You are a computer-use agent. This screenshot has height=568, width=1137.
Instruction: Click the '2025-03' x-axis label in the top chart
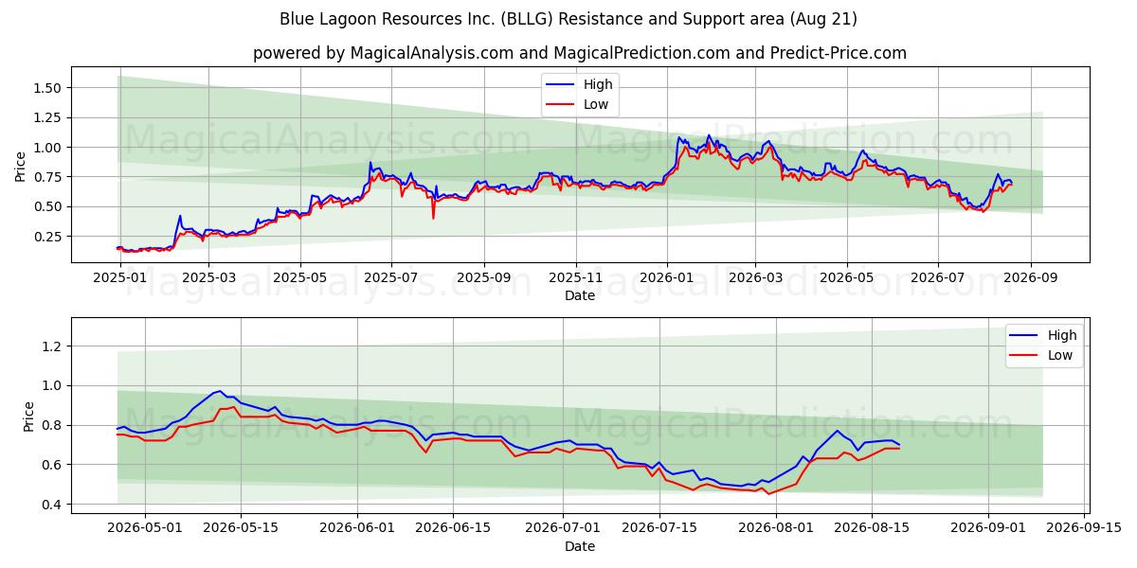[208, 278]
